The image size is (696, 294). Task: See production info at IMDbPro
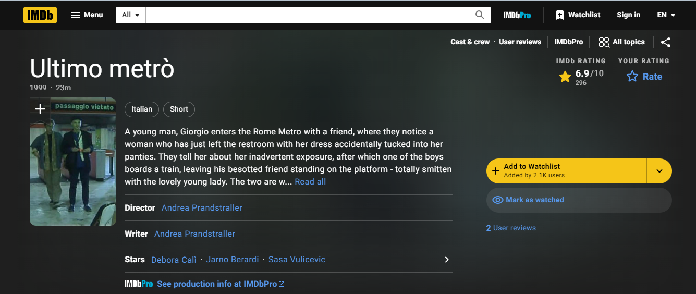221,284
